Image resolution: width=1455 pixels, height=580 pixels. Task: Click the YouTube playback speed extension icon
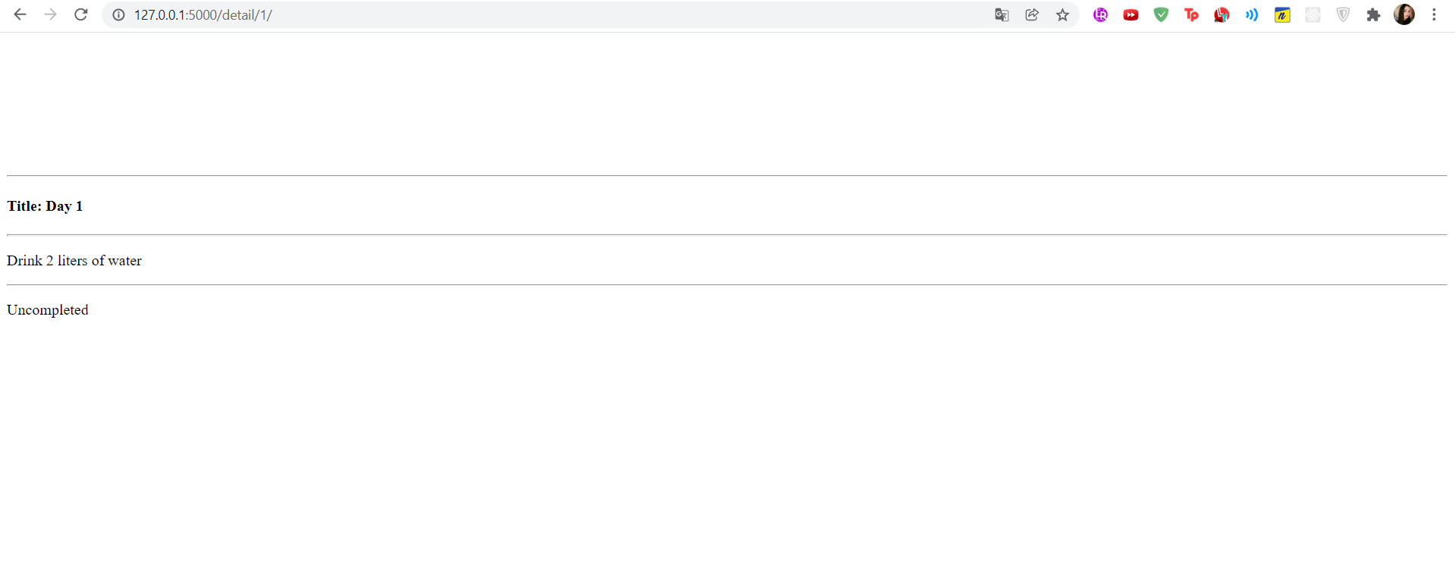coord(1130,14)
